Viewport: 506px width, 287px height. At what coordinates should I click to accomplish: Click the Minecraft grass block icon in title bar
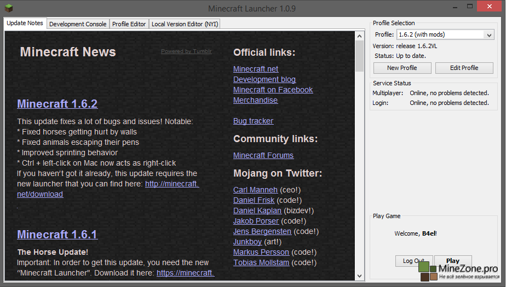coord(8,8)
